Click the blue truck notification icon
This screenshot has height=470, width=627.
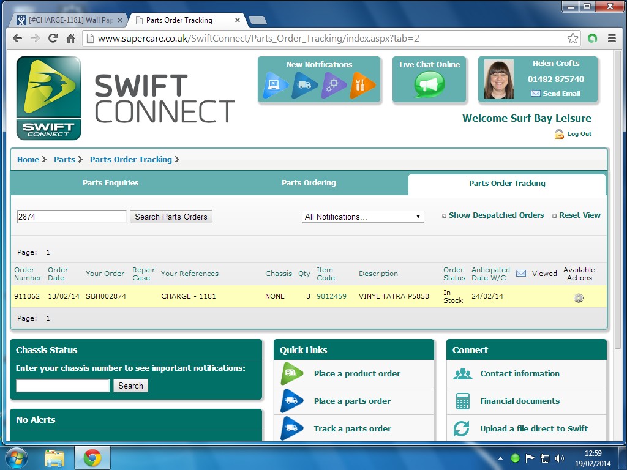pyautogui.click(x=304, y=86)
